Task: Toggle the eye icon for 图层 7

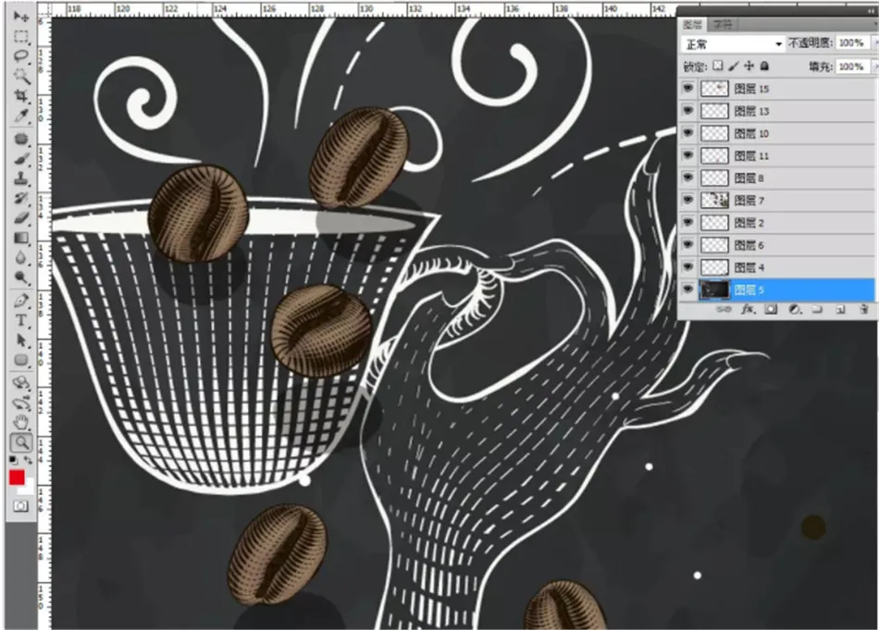Action: 687,200
